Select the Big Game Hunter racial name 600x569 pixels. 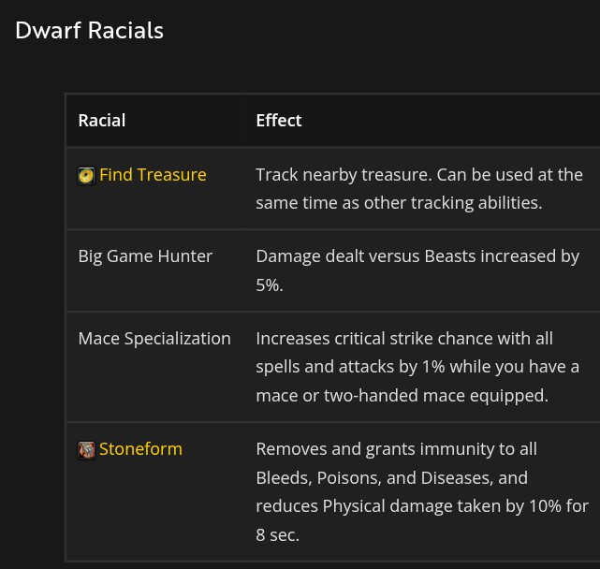(145, 256)
